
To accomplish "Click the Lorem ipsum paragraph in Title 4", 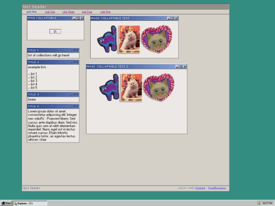I will tap(52, 126).
